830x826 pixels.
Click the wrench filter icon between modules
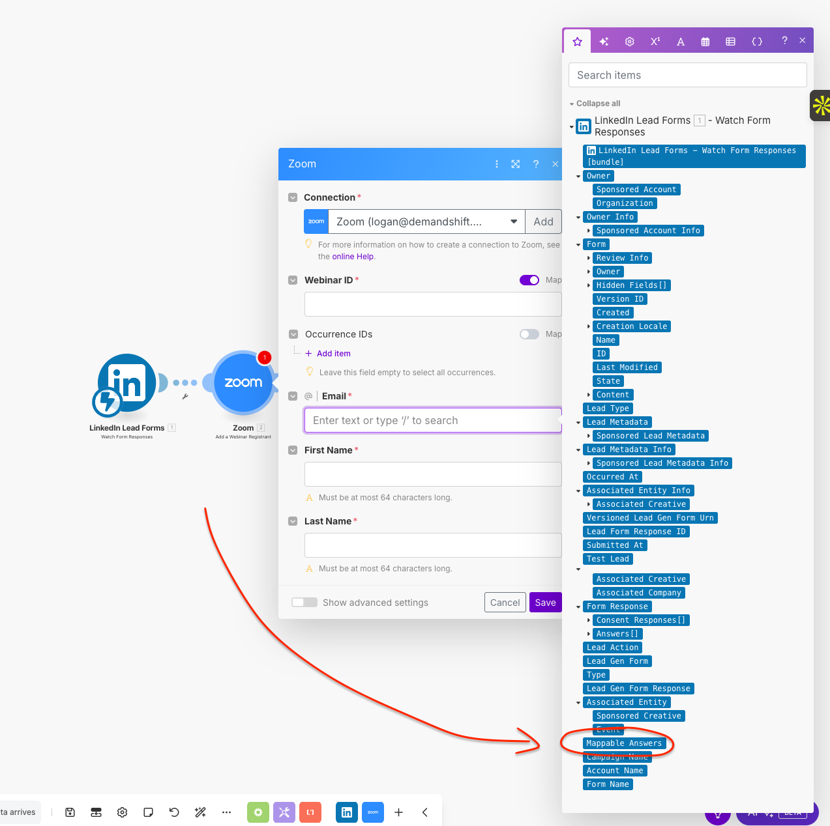click(185, 396)
